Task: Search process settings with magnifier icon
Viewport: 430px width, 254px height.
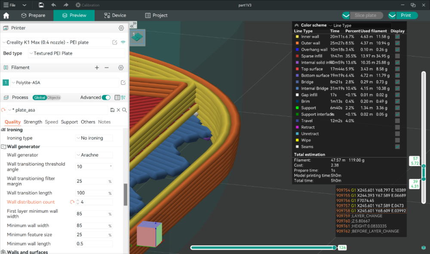Action: pyautogui.click(x=125, y=110)
